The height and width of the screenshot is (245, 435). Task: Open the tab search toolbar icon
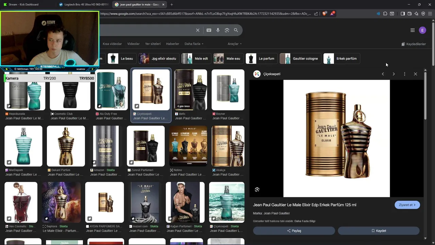(x=392, y=14)
